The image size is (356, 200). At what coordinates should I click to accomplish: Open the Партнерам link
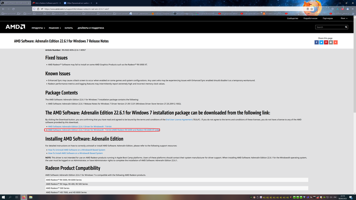[x=328, y=18]
